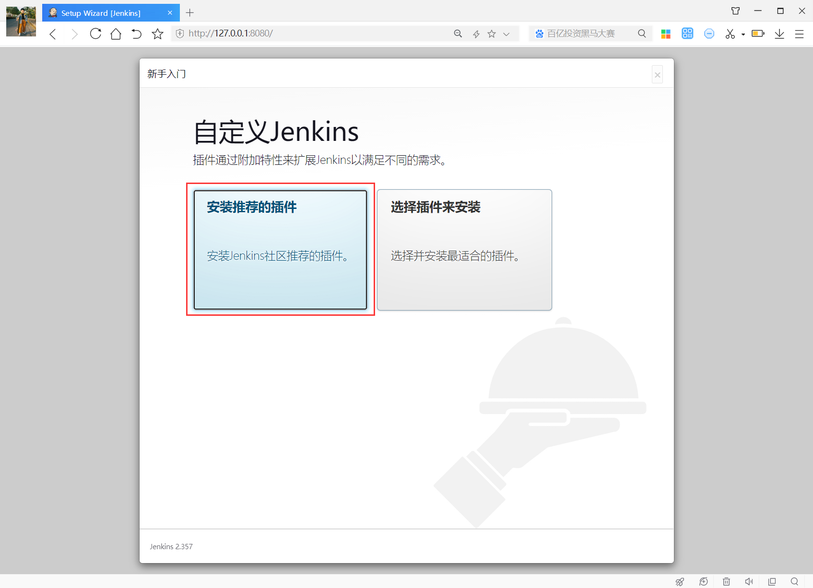Click the favorites star left of address bar
This screenshot has height=588, width=813.
pyautogui.click(x=157, y=34)
